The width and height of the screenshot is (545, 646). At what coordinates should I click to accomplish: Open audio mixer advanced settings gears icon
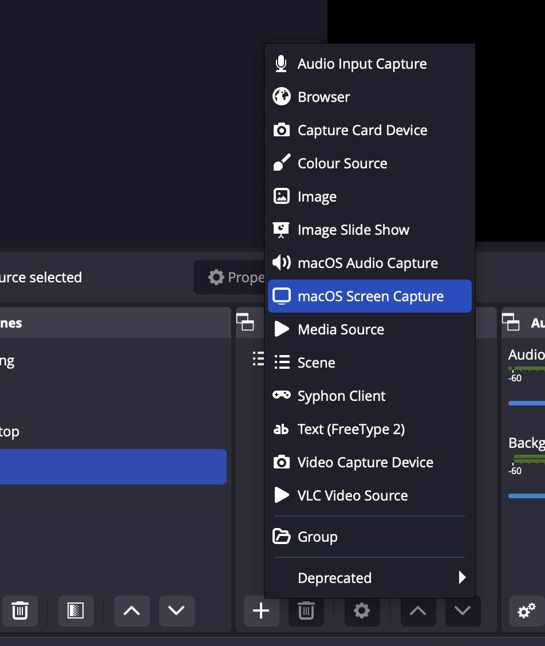526,610
